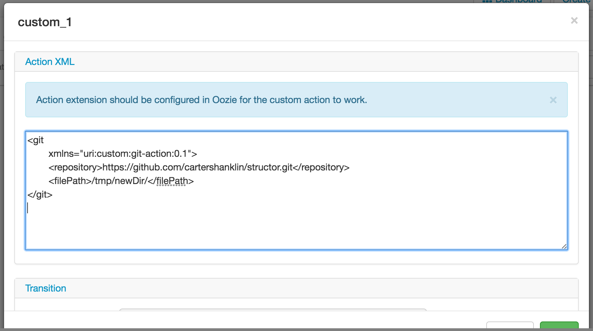Open the Dashboard link behind the dialog
The image size is (593, 331).
(518, 1)
